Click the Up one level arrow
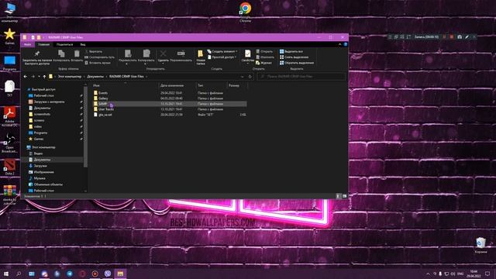The height and width of the screenshot is (279, 496). tap(44, 76)
